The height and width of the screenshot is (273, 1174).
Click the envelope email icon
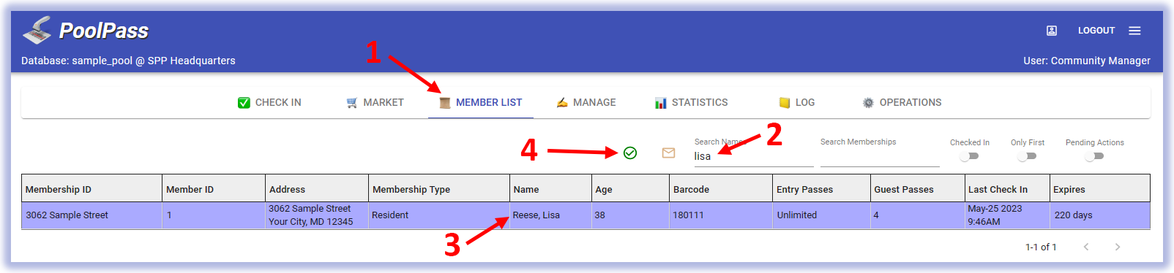(x=668, y=153)
